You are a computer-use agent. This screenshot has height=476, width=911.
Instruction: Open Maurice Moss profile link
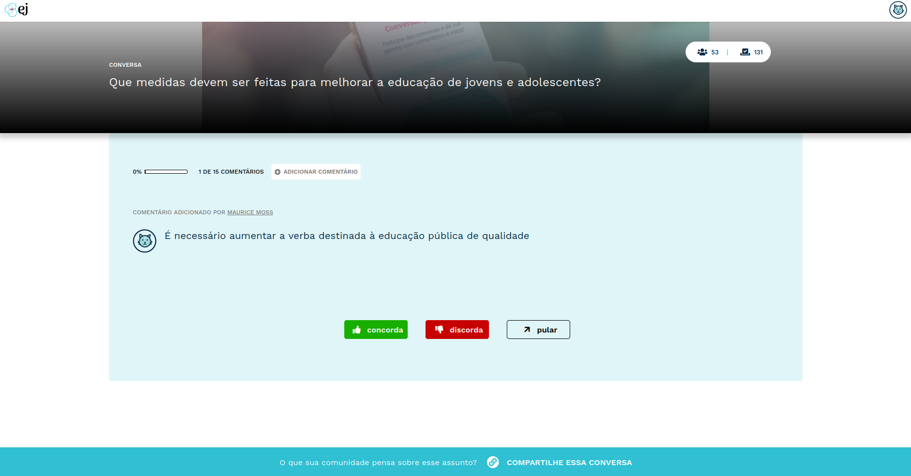(x=250, y=212)
